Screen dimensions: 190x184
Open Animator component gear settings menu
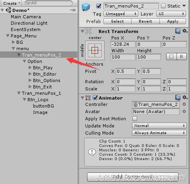click(185, 98)
